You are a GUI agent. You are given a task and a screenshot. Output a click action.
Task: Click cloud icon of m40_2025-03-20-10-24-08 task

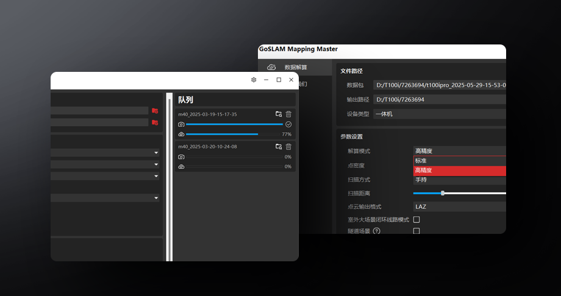(181, 167)
